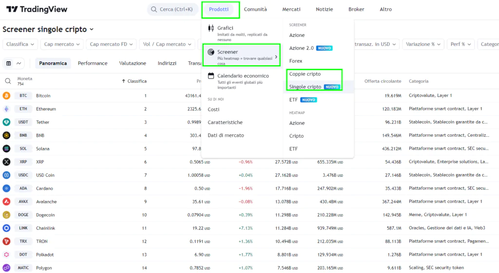Click the Chainlink coin logo
This screenshot has height=273, width=499.
point(6,228)
